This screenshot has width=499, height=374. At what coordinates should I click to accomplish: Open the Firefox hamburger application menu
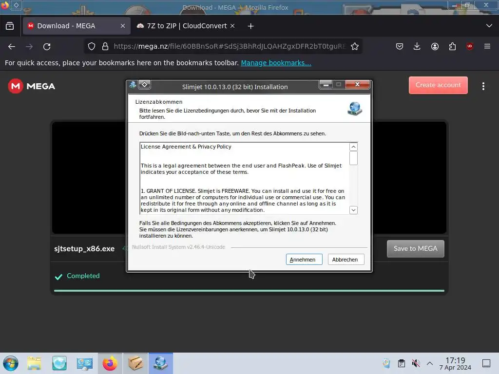pos(487,46)
